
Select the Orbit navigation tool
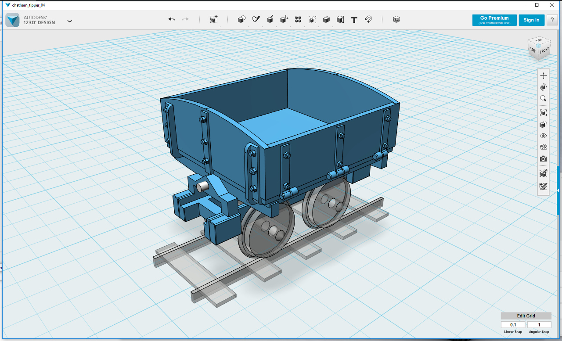[x=544, y=87]
